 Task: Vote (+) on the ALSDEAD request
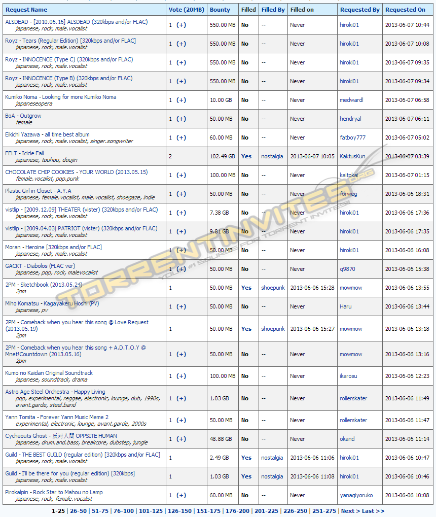point(181,25)
